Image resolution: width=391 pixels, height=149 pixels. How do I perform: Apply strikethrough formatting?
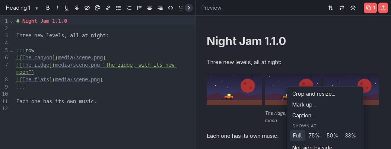point(77,8)
